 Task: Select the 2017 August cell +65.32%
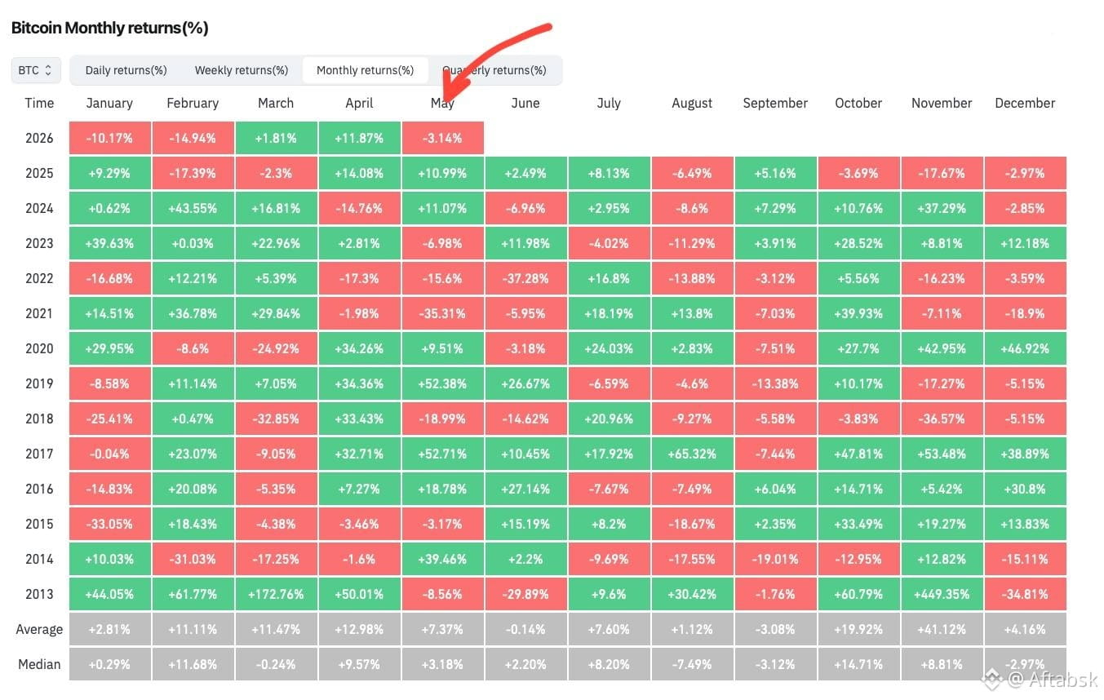tap(692, 454)
